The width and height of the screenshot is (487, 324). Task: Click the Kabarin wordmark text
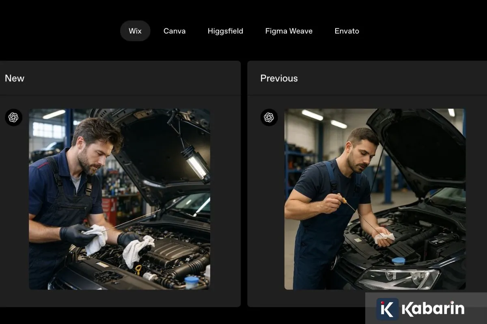coord(433,309)
